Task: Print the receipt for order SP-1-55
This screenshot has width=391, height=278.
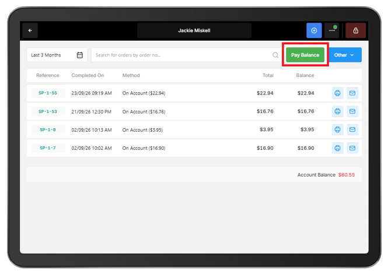Action: pyautogui.click(x=338, y=93)
